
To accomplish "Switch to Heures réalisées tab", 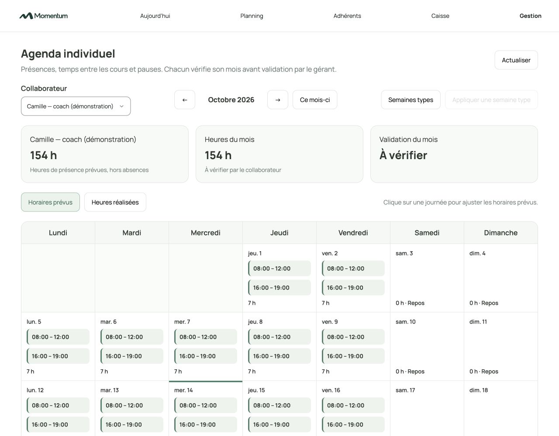I will point(115,202).
